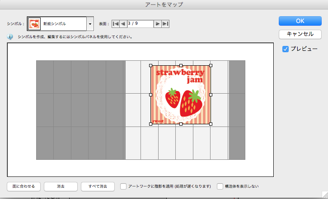Click the top-left handle of the artwork
This screenshot has height=199, width=328.
click(x=150, y=65)
